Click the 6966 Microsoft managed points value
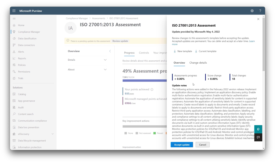The image size is (275, 163). coord(128,103)
